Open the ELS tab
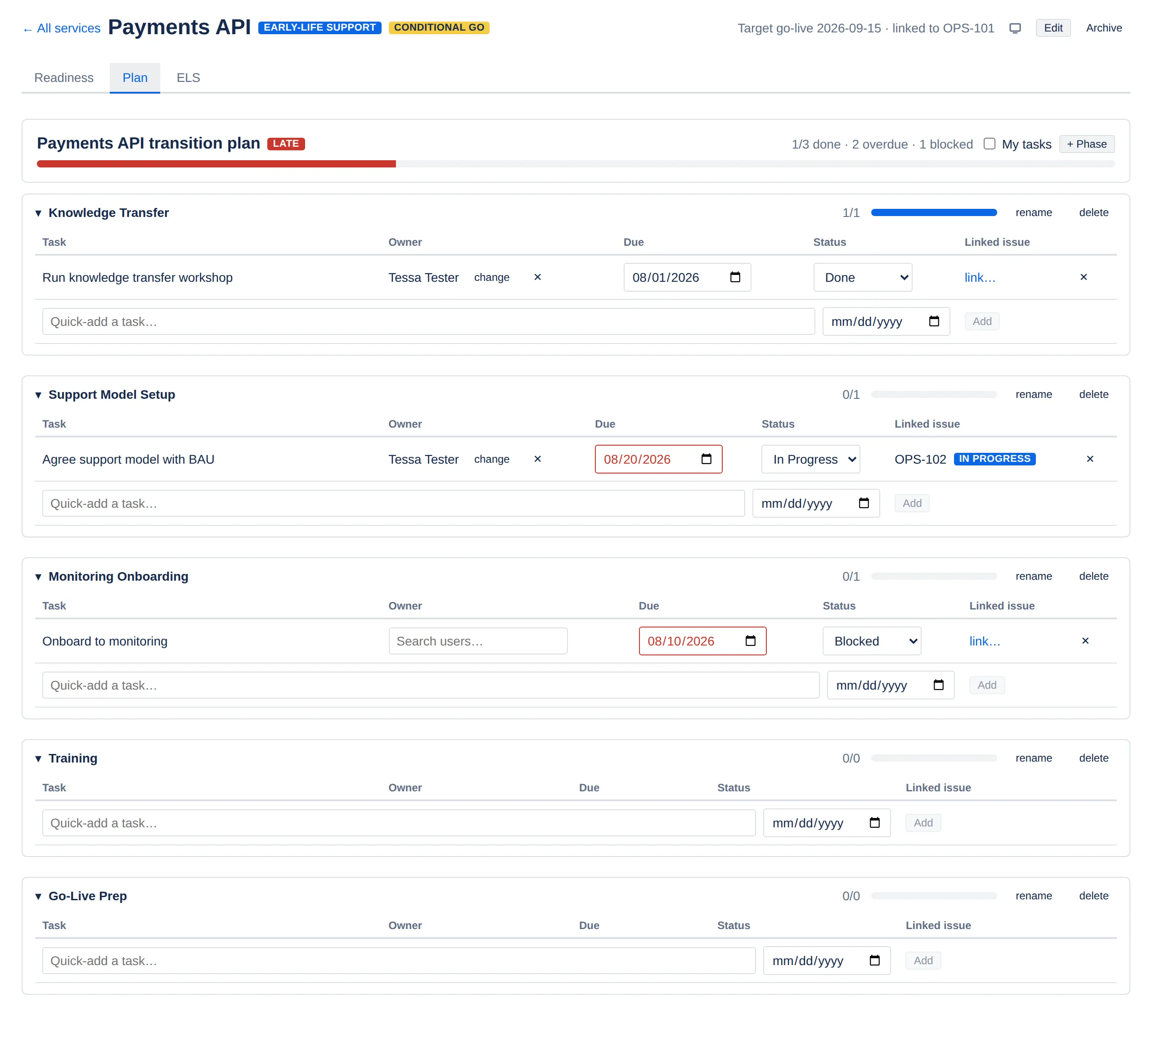 tap(188, 78)
